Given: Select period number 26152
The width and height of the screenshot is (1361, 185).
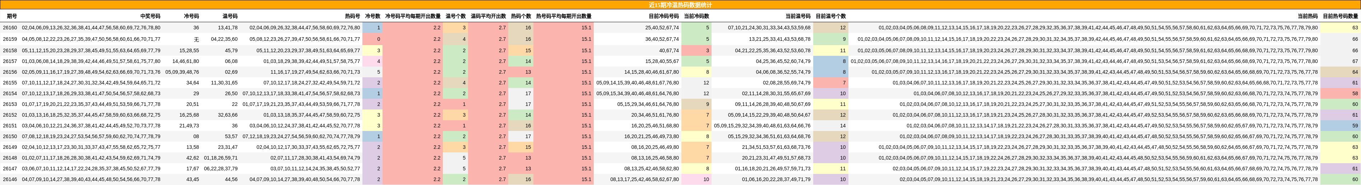Looking at the screenshot, I should point(10,115).
